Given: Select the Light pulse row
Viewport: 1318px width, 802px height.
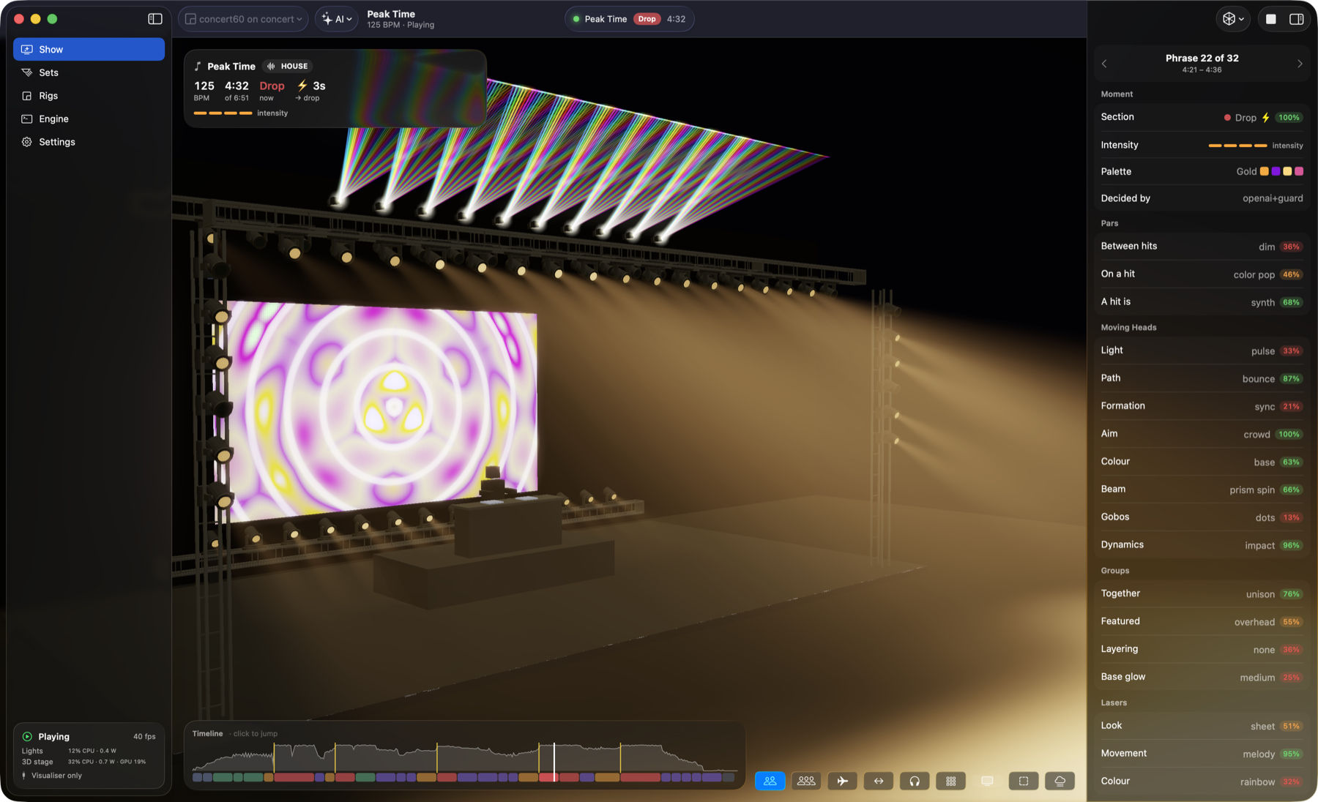Looking at the screenshot, I should pyautogui.click(x=1202, y=351).
